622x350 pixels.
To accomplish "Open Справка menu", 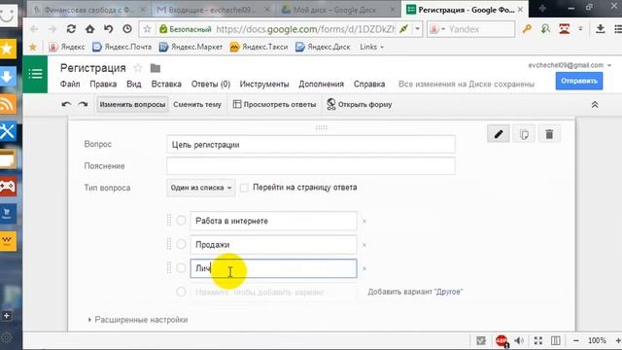I will coord(369,85).
